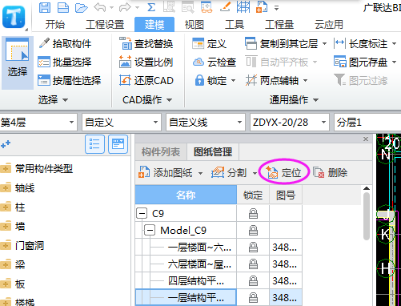Click 查找替换 tool
The width and height of the screenshot is (401, 306).
click(146, 43)
